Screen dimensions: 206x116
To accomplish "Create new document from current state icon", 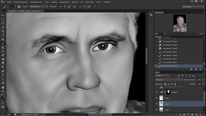I will [x=192, y=69].
